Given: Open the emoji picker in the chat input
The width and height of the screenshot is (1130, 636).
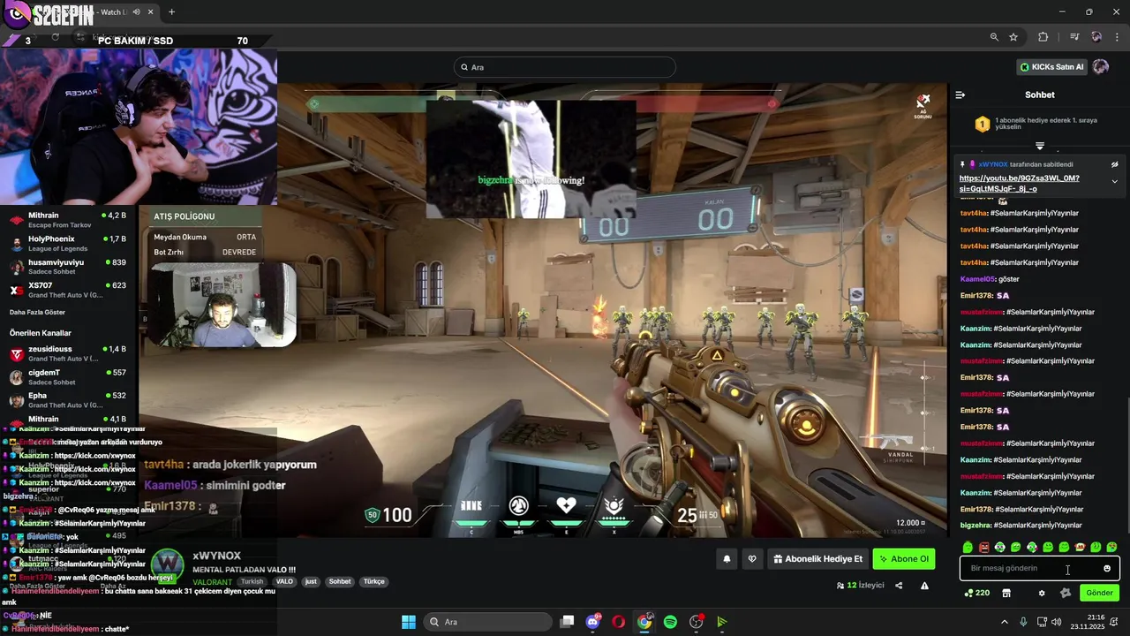Looking at the screenshot, I should click(1107, 568).
